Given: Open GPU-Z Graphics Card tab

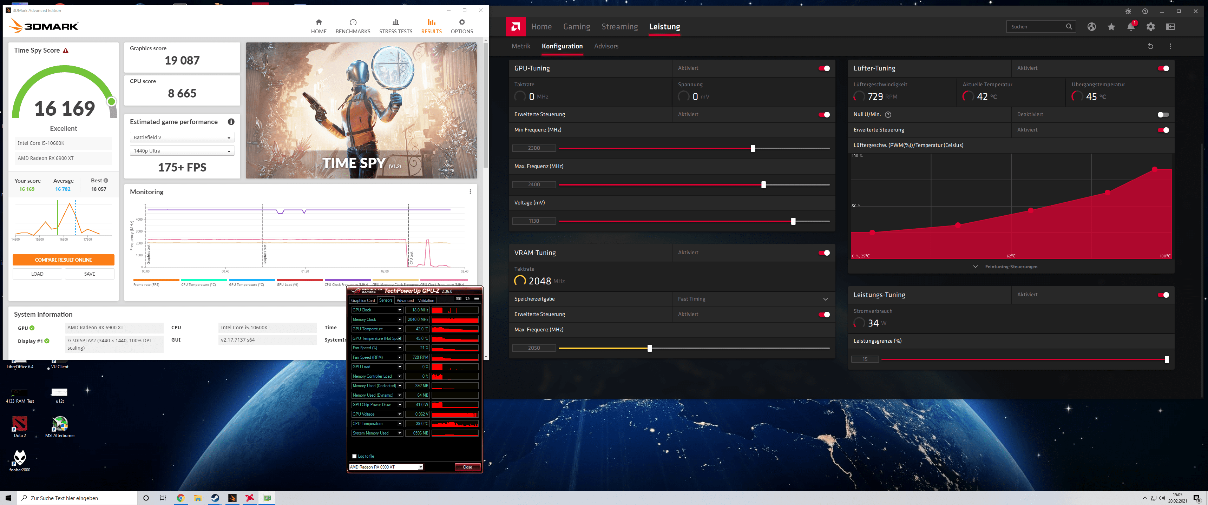Looking at the screenshot, I should pos(363,301).
